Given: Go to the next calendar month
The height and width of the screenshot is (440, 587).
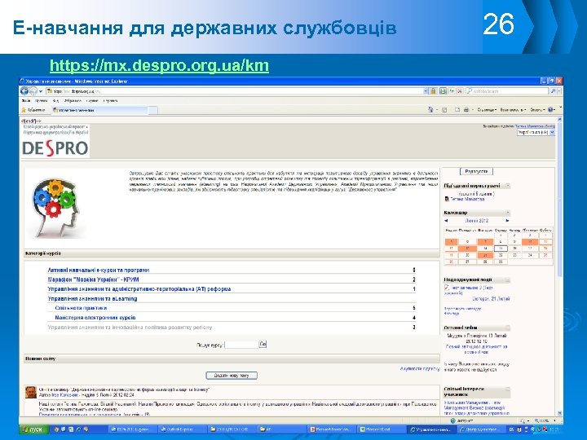Looking at the screenshot, I should pos(507,221).
